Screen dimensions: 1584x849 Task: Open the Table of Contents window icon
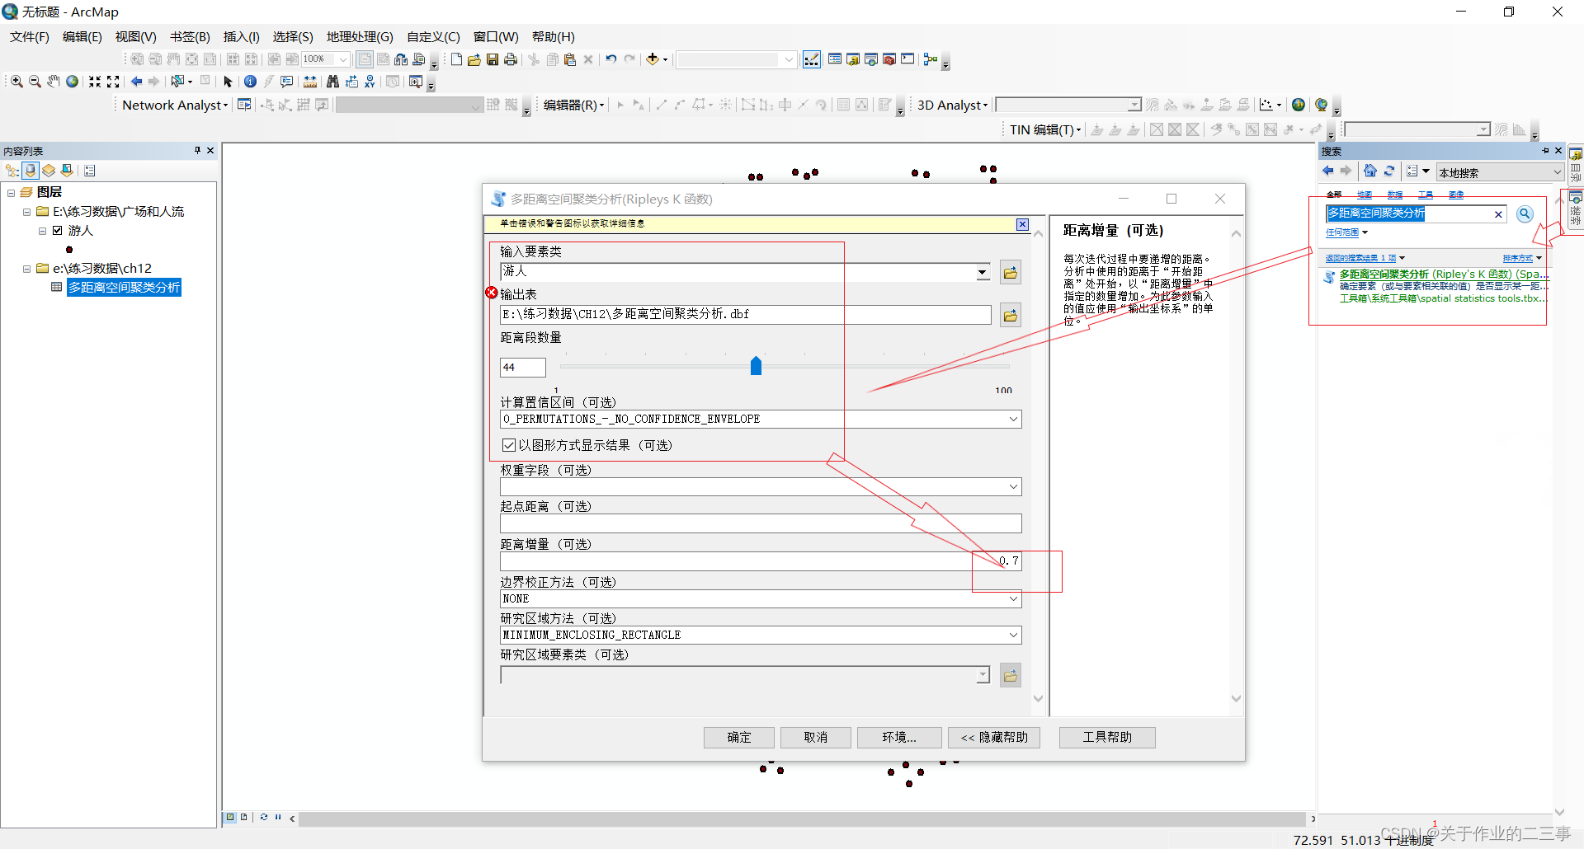(835, 59)
